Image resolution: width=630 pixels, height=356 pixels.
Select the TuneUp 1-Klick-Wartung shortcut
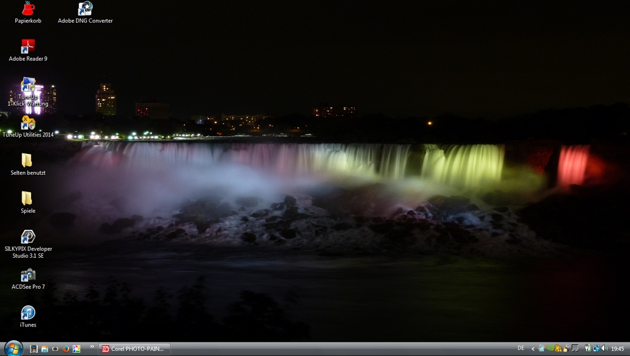28,92
